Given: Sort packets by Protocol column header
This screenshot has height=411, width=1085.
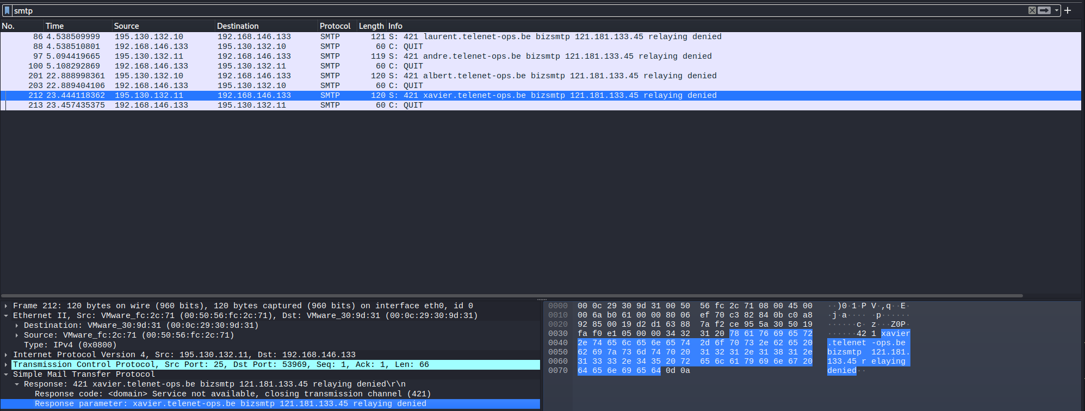Looking at the screenshot, I should pyautogui.click(x=337, y=26).
